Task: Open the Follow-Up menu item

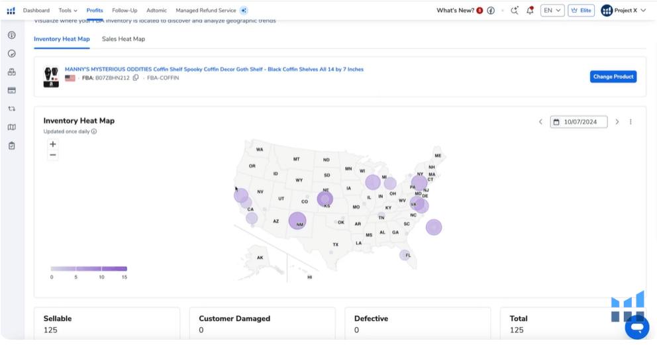Action: (x=125, y=11)
